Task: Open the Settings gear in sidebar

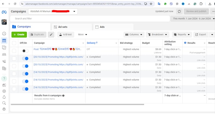Action: pos(4,91)
